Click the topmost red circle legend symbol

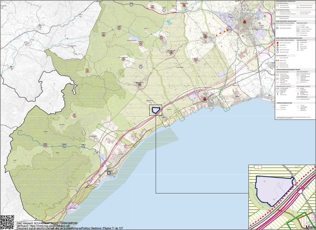pos(278,43)
